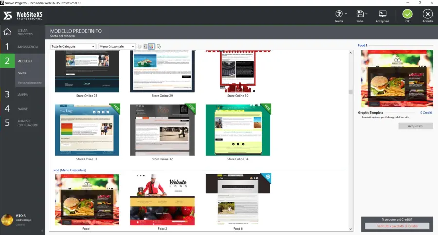
Task: Click the template list scrollbar thumb
Action: [350, 92]
